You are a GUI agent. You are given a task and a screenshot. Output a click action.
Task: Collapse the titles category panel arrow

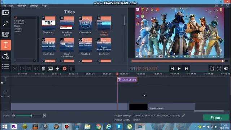click(x=38, y=39)
